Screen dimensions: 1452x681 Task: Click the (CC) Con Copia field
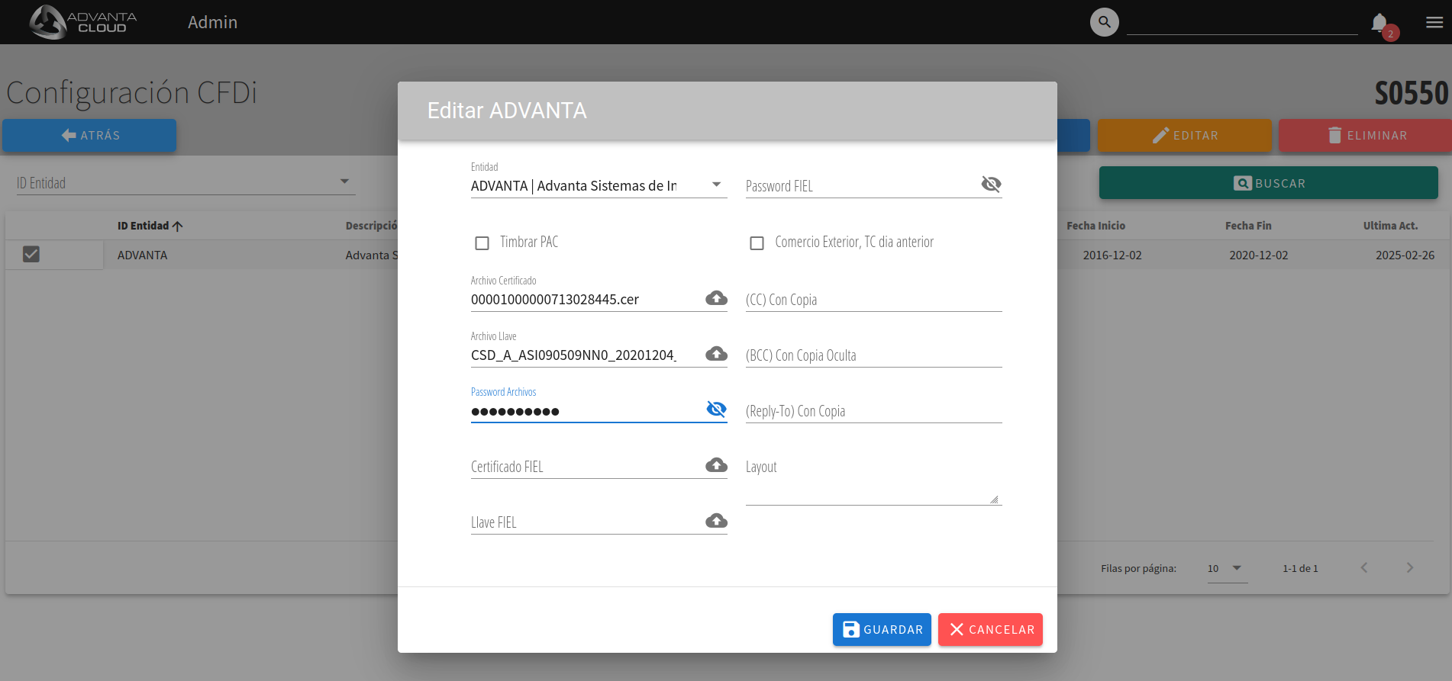874,300
